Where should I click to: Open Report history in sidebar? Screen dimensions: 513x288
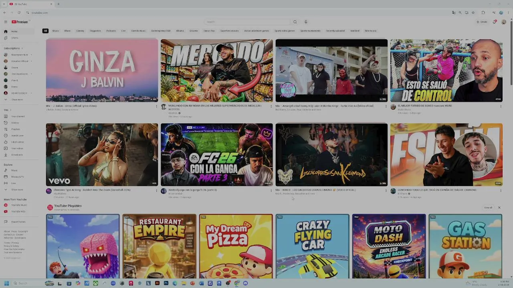coord(18,222)
